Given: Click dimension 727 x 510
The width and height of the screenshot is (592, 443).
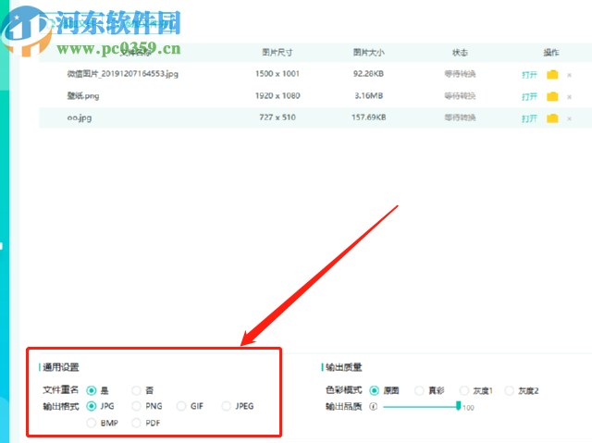Looking at the screenshot, I should [x=277, y=117].
